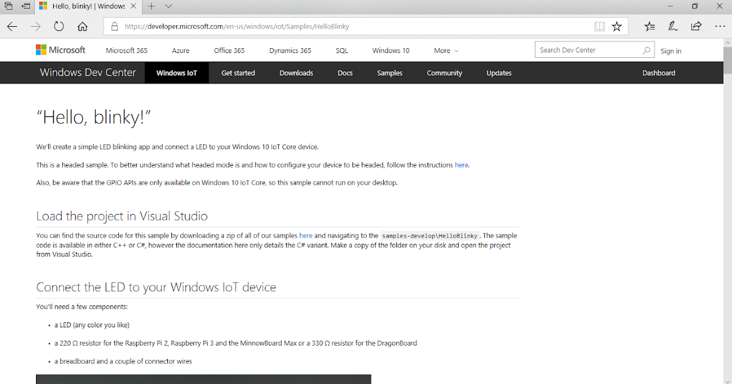The image size is (732, 384).
Task: View site security info via lock icon
Action: click(114, 26)
